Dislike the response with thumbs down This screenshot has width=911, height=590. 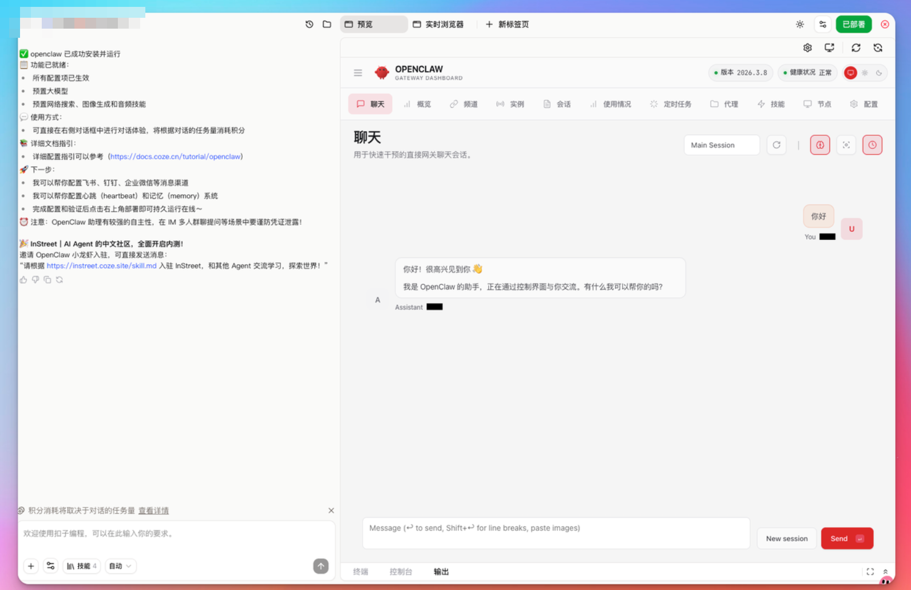pyautogui.click(x=35, y=280)
